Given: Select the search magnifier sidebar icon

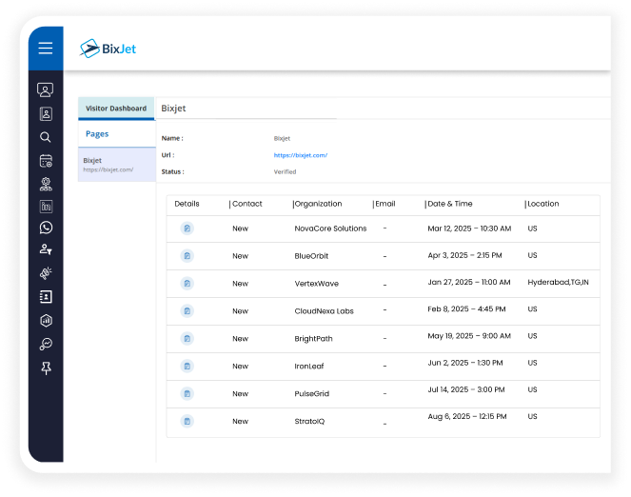Looking at the screenshot, I should (x=46, y=137).
